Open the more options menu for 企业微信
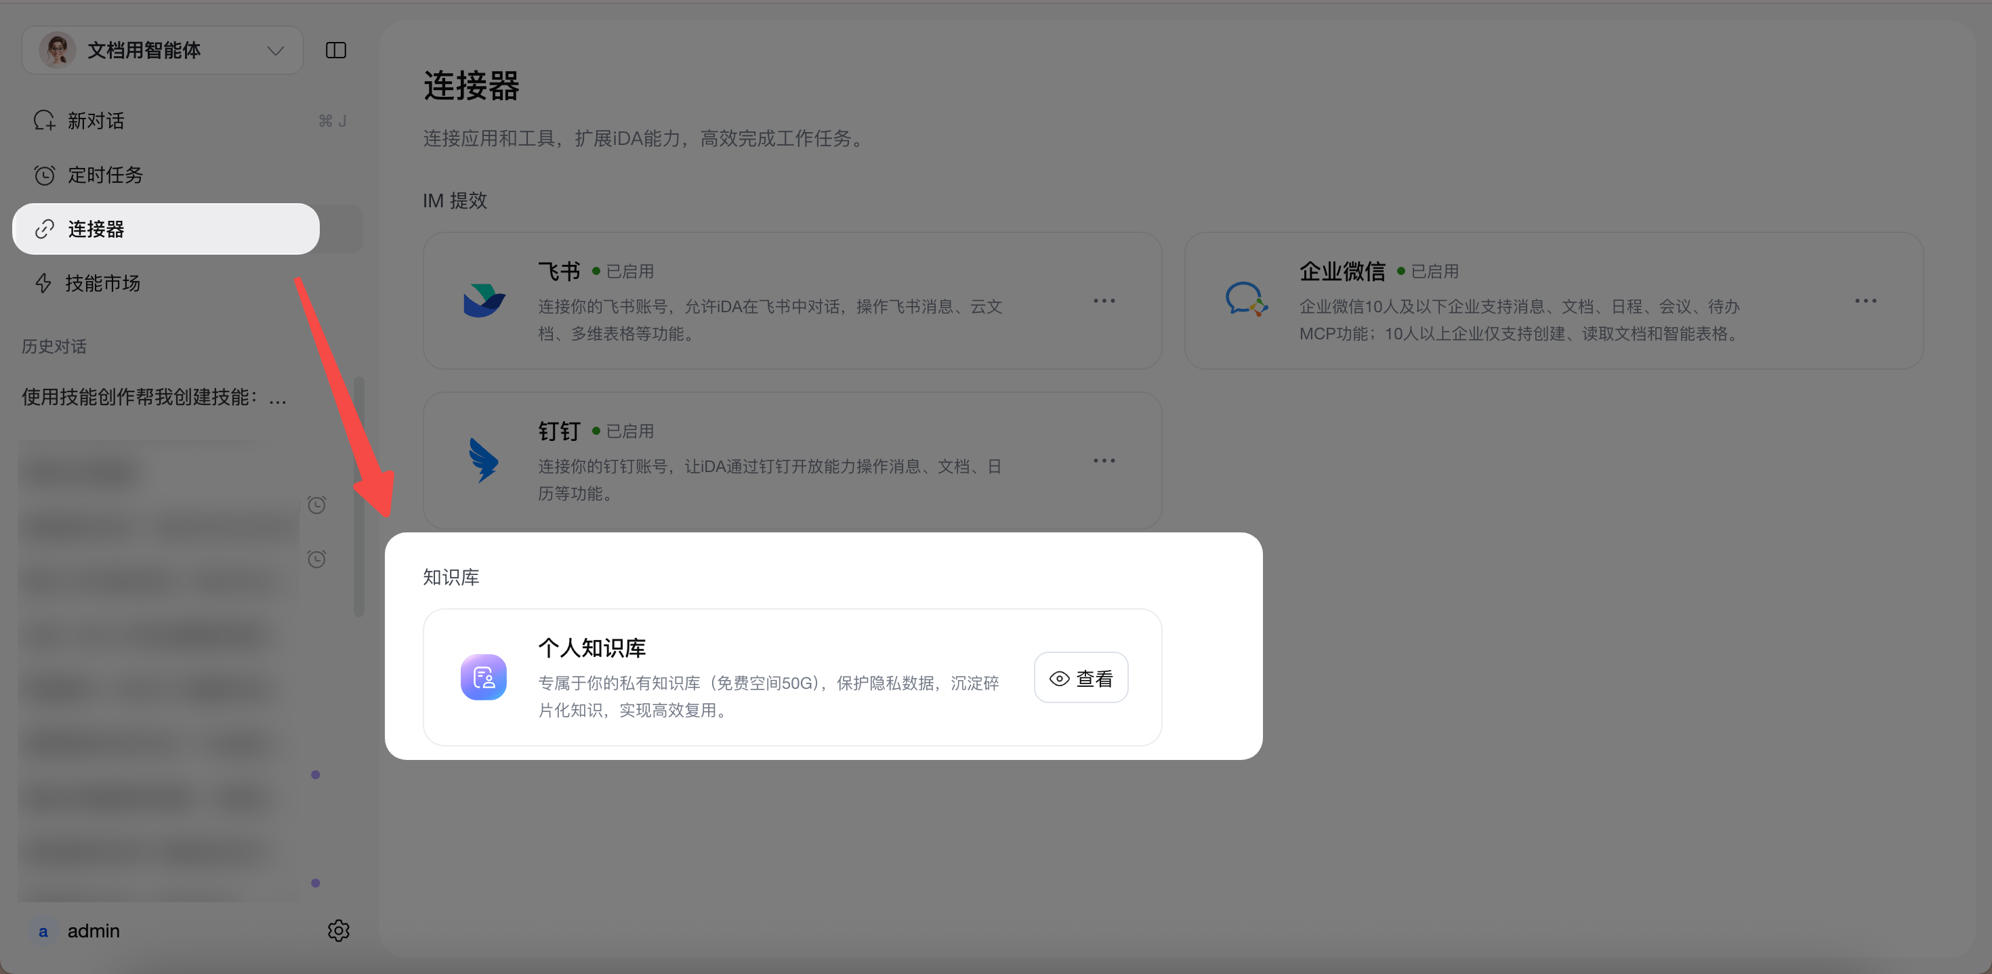The image size is (1992, 974). pos(1865,301)
